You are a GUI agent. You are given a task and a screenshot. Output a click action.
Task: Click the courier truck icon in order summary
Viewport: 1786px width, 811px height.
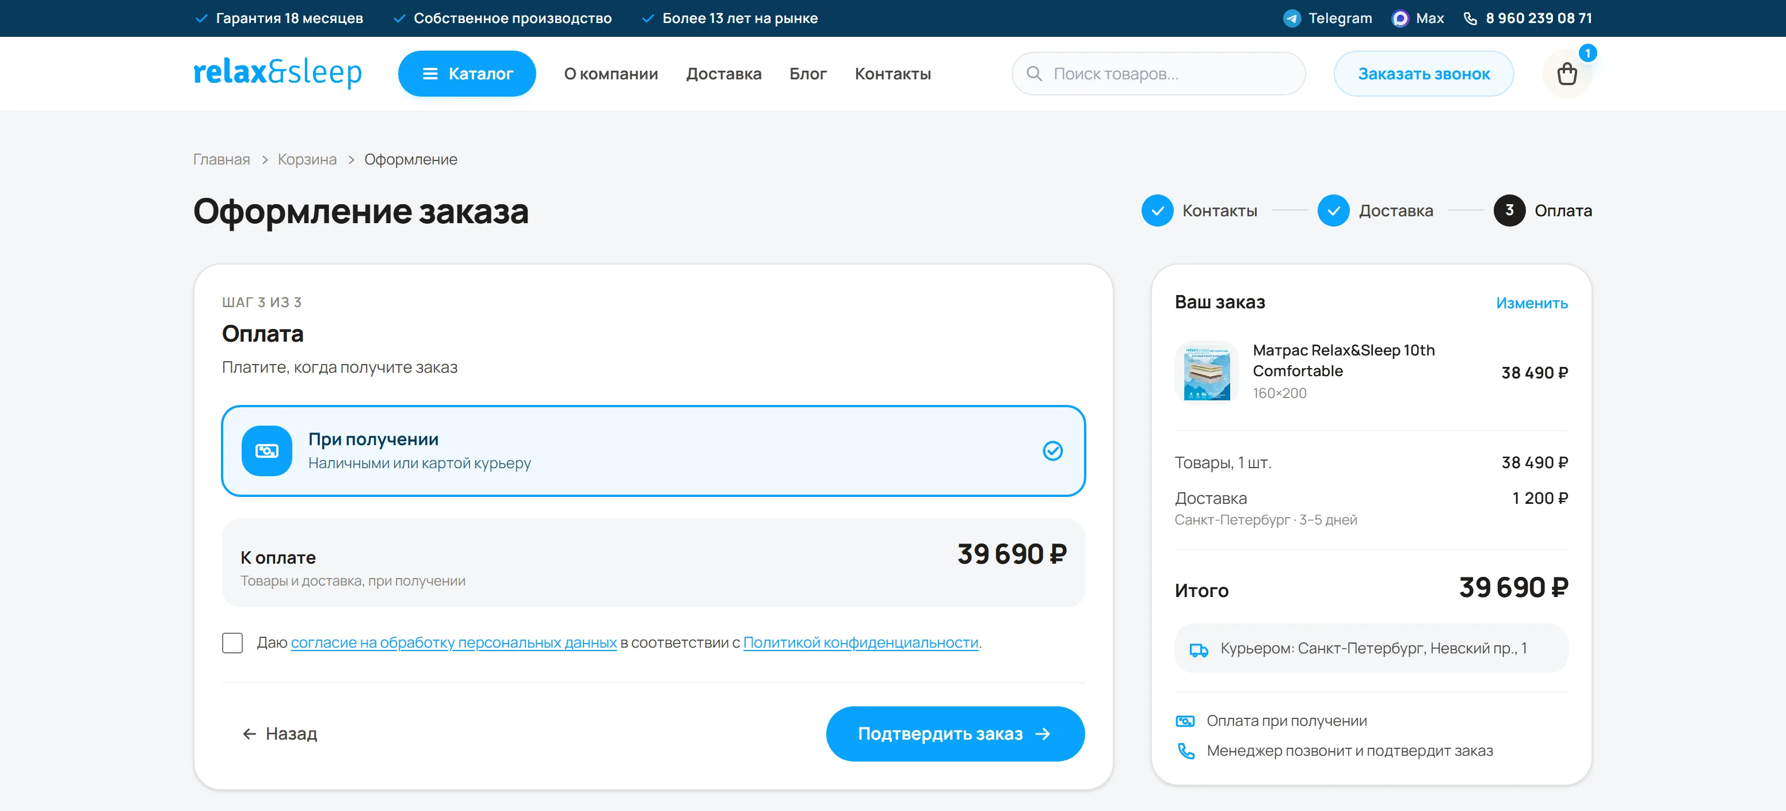[x=1199, y=649]
